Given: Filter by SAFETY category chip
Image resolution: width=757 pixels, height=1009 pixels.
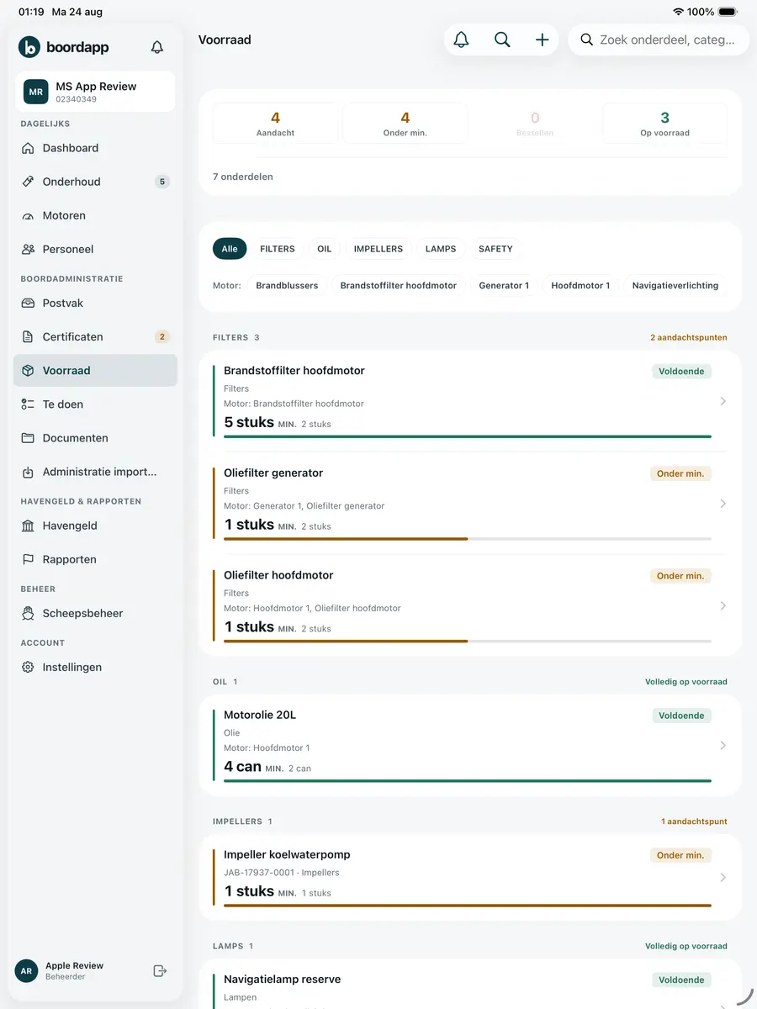Looking at the screenshot, I should [x=495, y=249].
